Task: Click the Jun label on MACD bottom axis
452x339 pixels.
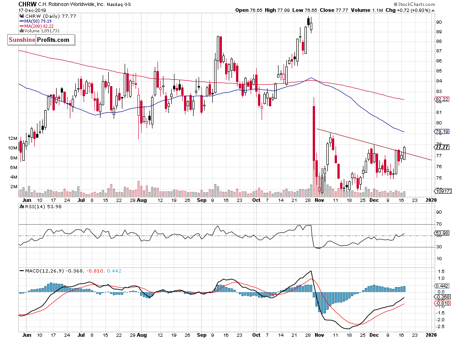Action: pyautogui.click(x=27, y=335)
